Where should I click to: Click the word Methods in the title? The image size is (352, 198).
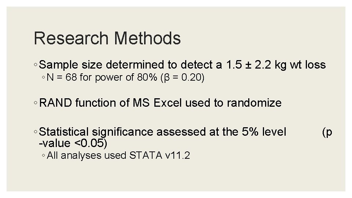pos(147,38)
